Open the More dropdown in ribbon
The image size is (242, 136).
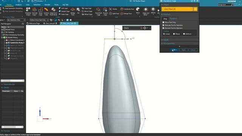pyautogui.click(x=138, y=11)
